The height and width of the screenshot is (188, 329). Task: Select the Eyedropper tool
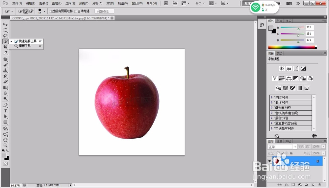point(5,53)
